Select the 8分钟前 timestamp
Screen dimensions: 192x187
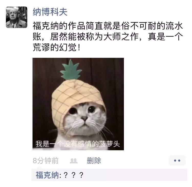coord(46,161)
